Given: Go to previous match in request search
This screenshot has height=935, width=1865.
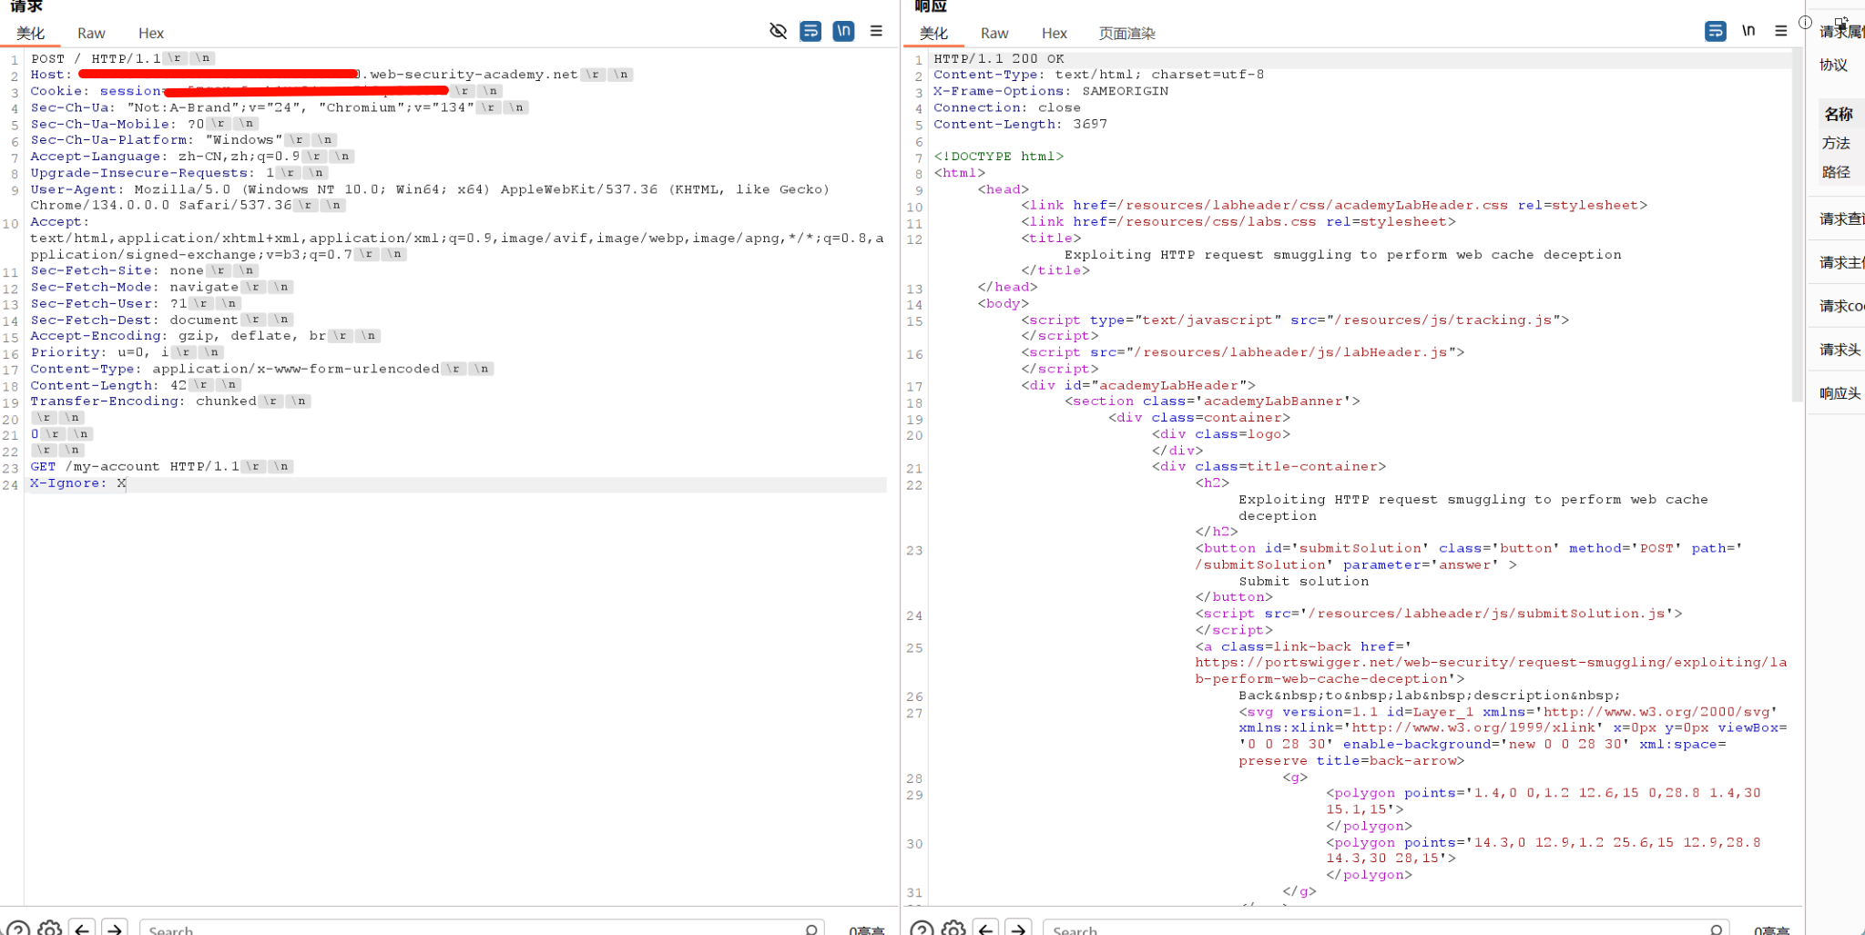Looking at the screenshot, I should coord(82,928).
